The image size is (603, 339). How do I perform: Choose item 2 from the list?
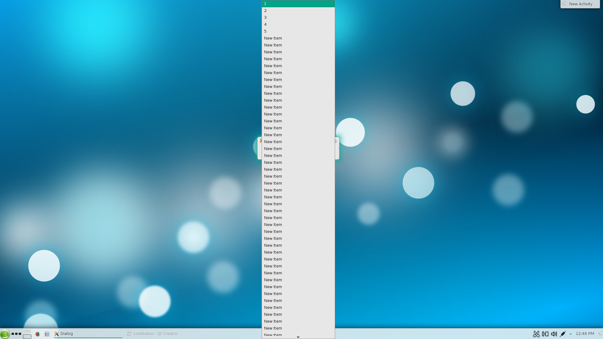pos(298,11)
